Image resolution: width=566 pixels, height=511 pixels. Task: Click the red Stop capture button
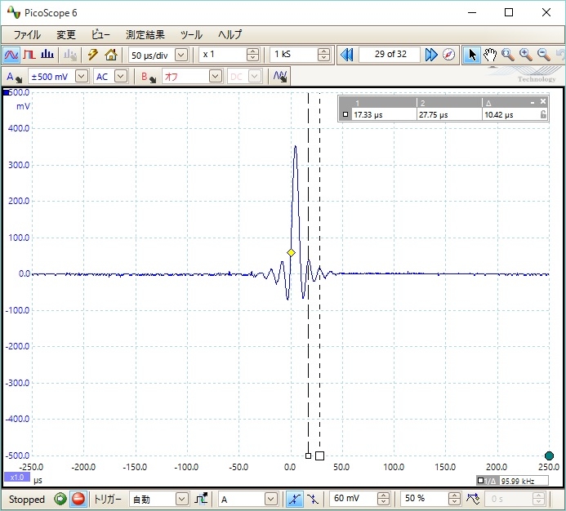click(x=78, y=499)
